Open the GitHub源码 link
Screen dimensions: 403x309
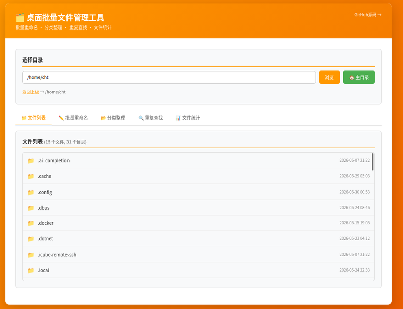(368, 15)
